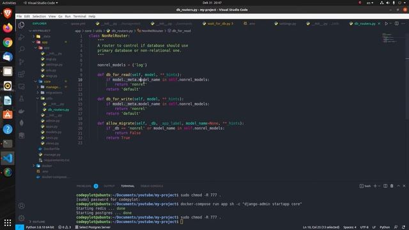Close the terminal panel
The image size is (409, 230).
pyautogui.click(x=405, y=186)
